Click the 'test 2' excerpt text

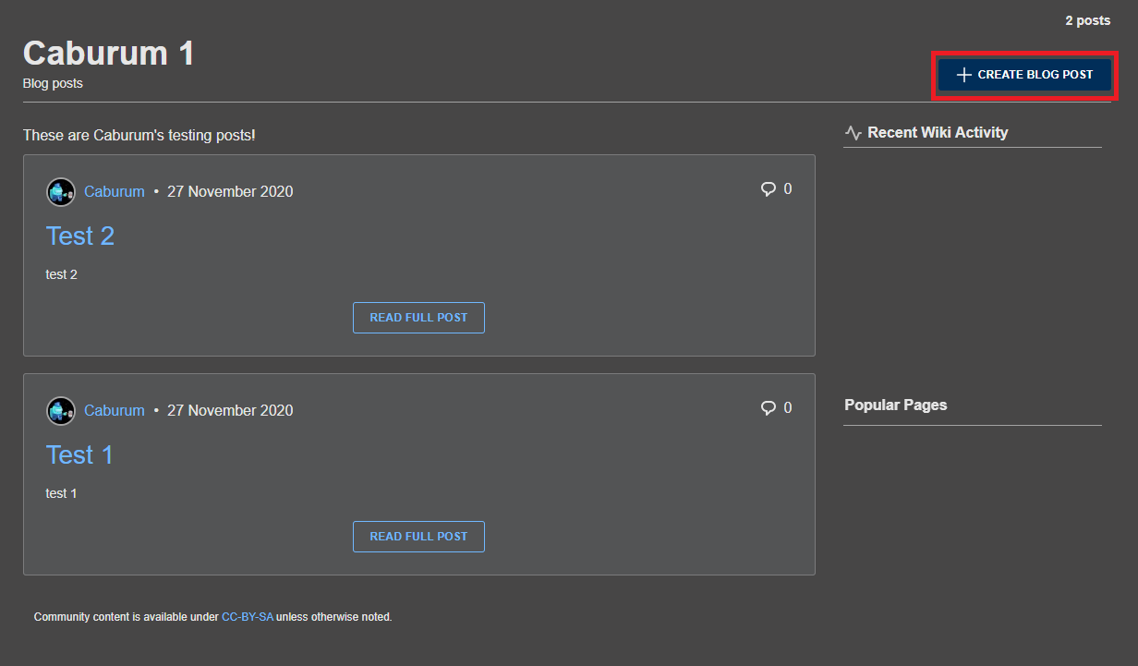point(62,274)
